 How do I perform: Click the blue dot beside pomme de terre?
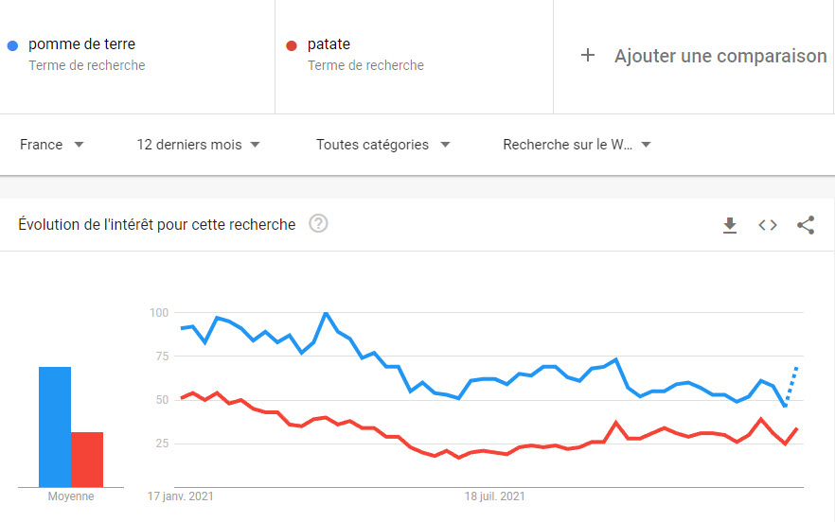(12, 45)
